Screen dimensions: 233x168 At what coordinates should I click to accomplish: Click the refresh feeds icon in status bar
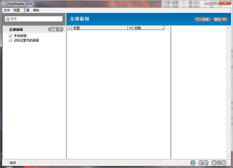click(193, 163)
